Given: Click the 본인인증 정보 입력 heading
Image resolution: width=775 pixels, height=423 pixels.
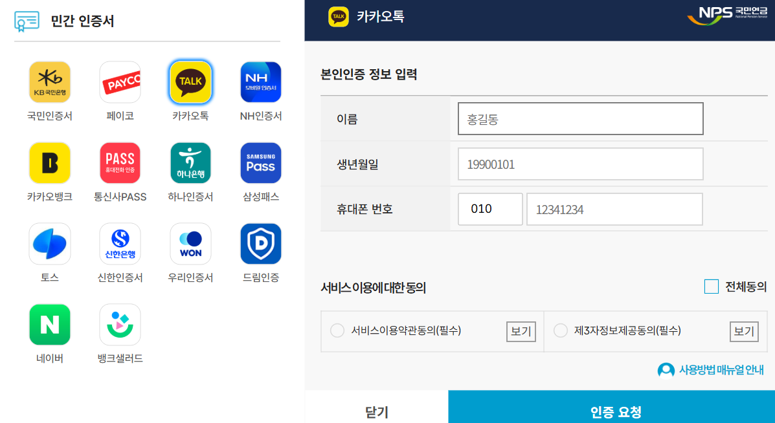Looking at the screenshot, I should pyautogui.click(x=368, y=74).
